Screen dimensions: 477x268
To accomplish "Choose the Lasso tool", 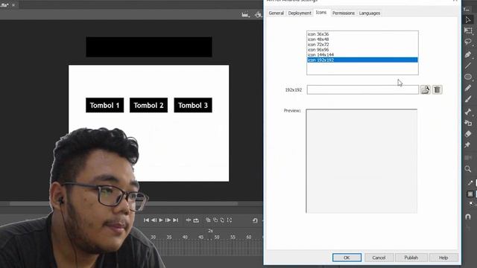I will pos(468,42).
